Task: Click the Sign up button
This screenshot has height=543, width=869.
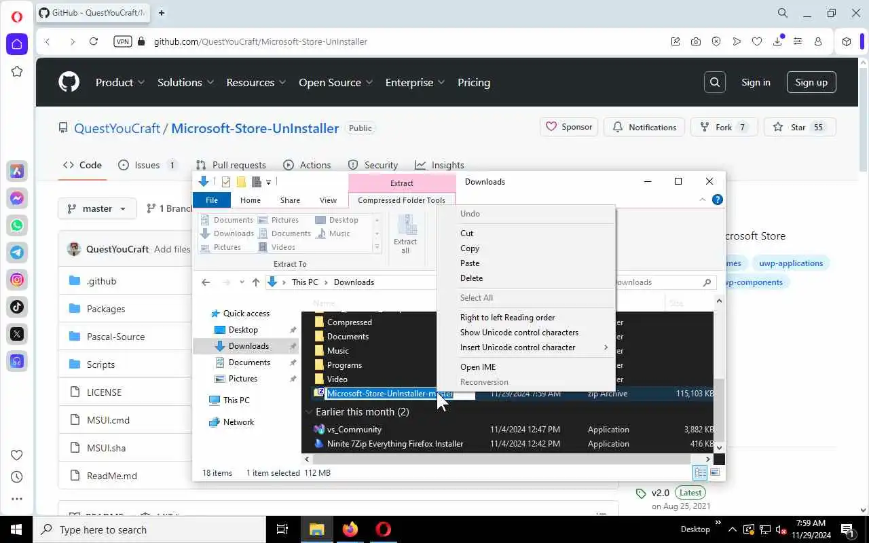Action: (x=811, y=82)
